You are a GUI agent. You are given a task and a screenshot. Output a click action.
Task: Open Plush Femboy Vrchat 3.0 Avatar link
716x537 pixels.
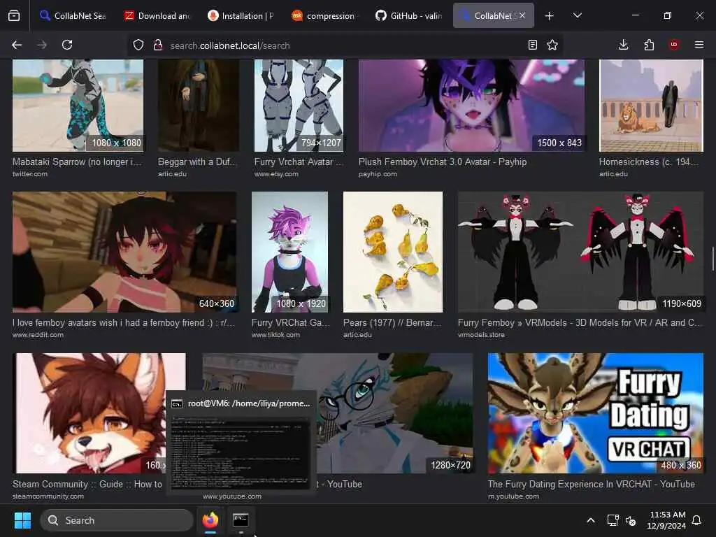(x=443, y=162)
